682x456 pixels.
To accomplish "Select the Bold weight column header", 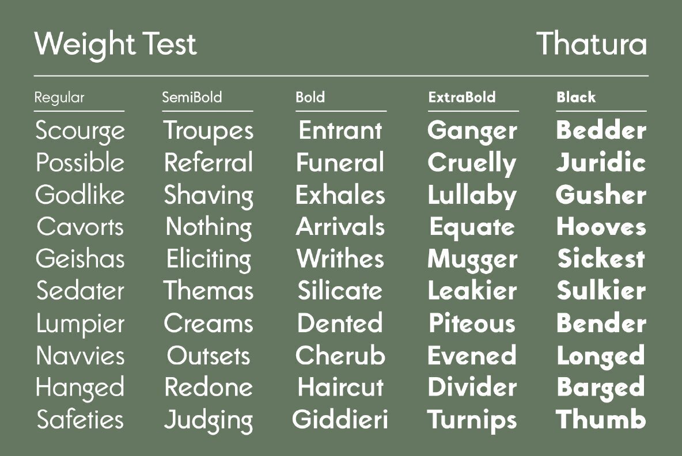I will tap(310, 97).
